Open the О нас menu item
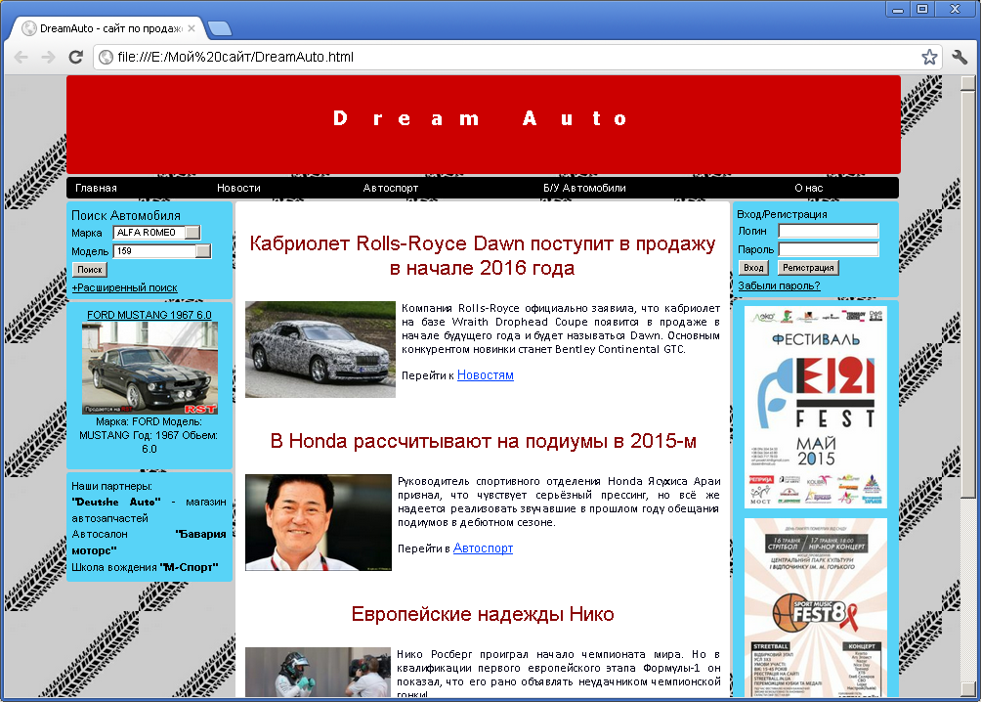Screen dimensions: 981x702 (x=808, y=188)
